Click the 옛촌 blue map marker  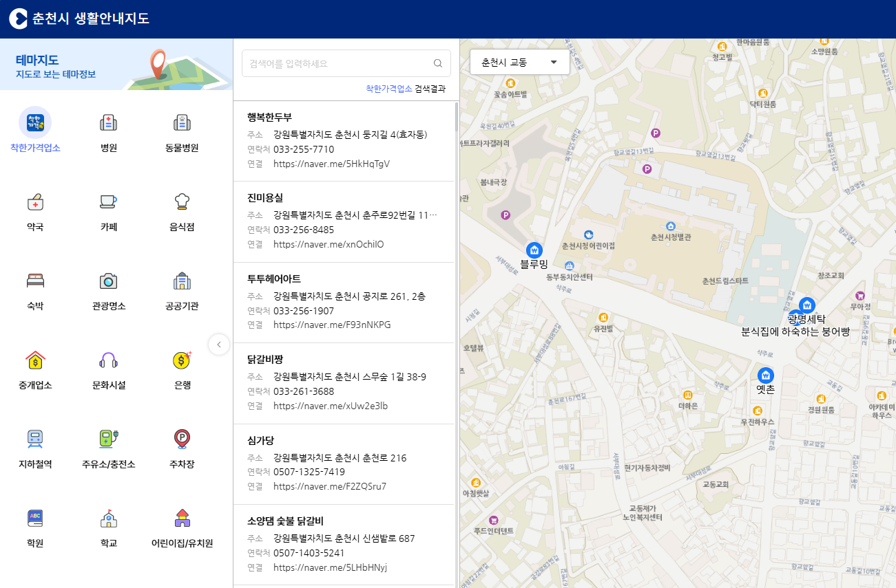pyautogui.click(x=765, y=375)
